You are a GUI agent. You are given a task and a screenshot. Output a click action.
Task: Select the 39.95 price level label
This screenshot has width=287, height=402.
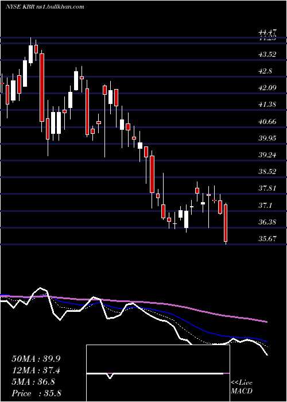(267, 138)
